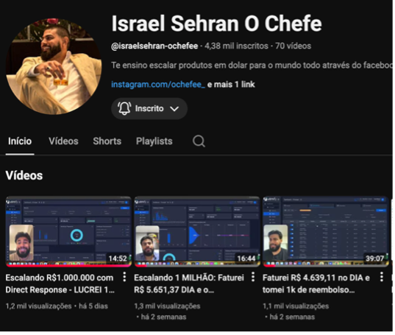Click the channel profile avatar picture

coord(54,67)
